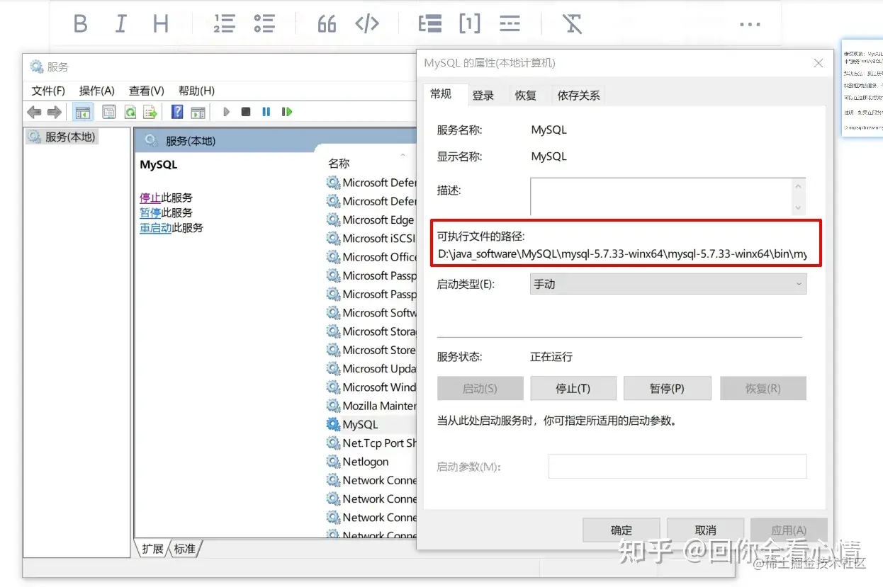The height and width of the screenshot is (587, 883).
Task: Click 应用(A) button in dialog
Action: point(789,530)
